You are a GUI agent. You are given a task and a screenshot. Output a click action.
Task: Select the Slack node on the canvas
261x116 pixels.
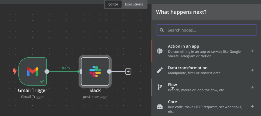(95, 72)
